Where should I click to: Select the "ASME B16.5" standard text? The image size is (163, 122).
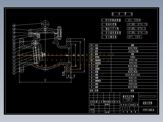point(136,28)
